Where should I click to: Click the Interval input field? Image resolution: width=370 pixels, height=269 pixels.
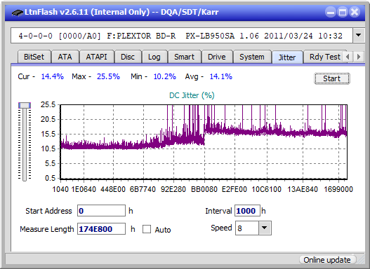tap(247, 210)
